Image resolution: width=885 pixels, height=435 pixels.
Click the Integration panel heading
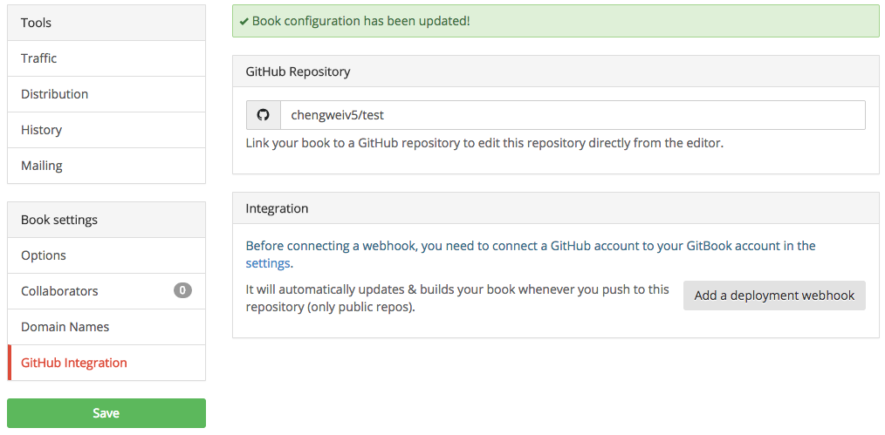pos(277,208)
